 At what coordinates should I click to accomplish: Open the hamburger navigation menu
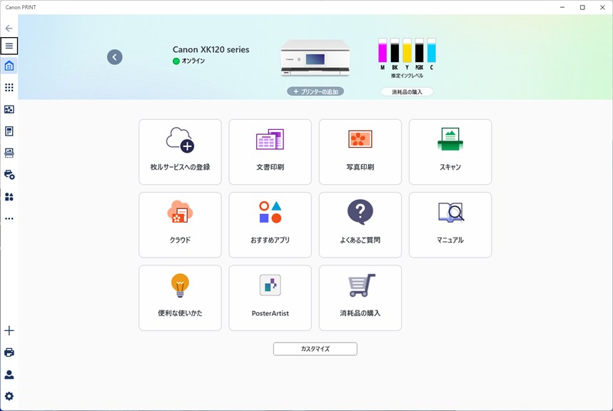(9, 46)
